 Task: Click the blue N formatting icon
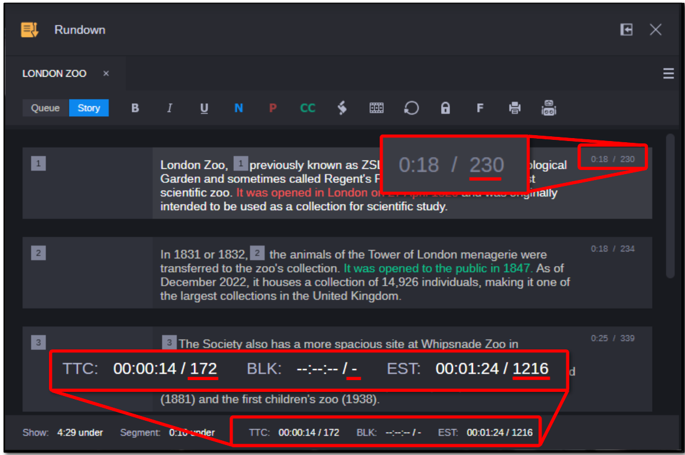[239, 108]
